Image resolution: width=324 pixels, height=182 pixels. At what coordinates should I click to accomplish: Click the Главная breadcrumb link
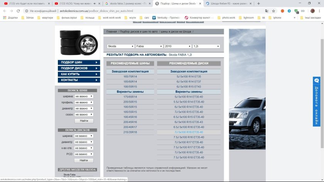[112, 32]
